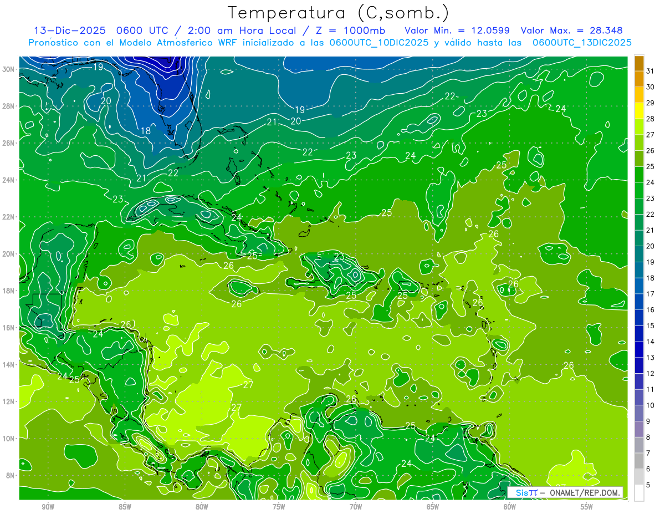Click the 8N latitude axis label
Image resolution: width=665 pixels, height=514 pixels.
[11, 475]
